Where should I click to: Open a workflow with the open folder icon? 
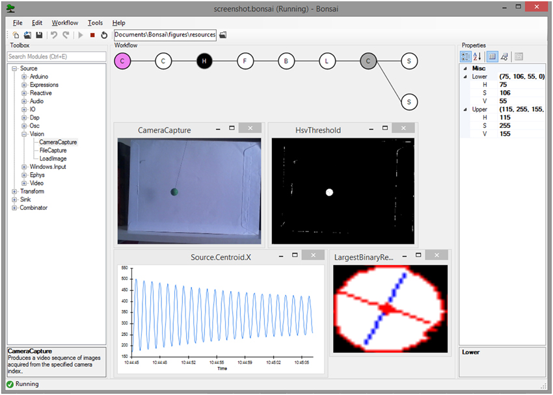click(27, 34)
